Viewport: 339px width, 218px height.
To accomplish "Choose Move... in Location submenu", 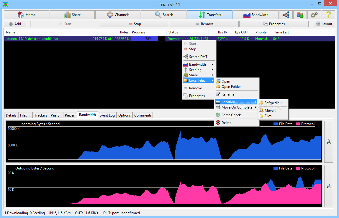I will pos(273,111).
